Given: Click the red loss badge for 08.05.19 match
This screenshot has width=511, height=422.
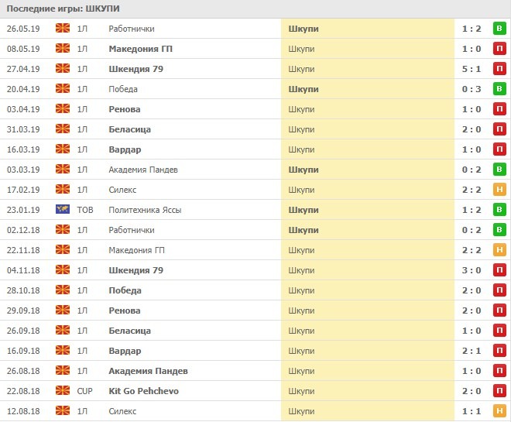Looking at the screenshot, I should click(x=499, y=49).
